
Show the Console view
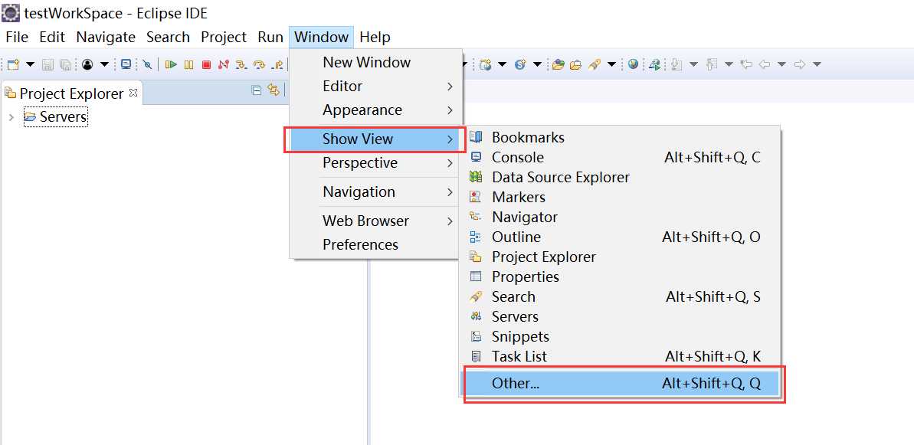point(620,157)
